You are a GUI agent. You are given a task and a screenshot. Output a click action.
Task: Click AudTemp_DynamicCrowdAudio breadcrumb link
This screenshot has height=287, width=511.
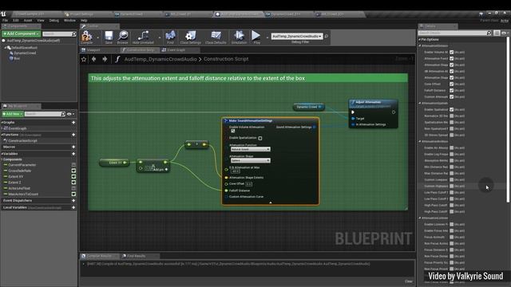pos(160,59)
